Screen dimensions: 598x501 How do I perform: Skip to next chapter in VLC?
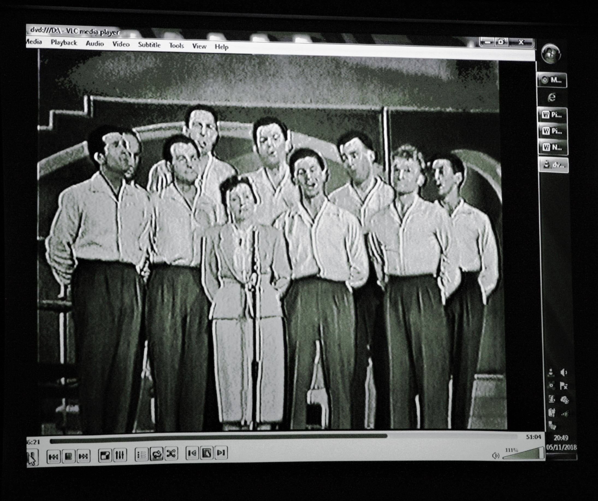[x=83, y=457]
